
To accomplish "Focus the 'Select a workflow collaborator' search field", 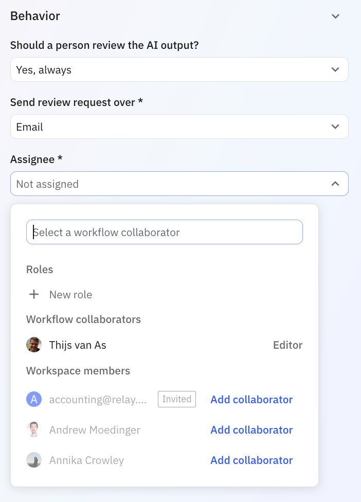I will [x=165, y=232].
